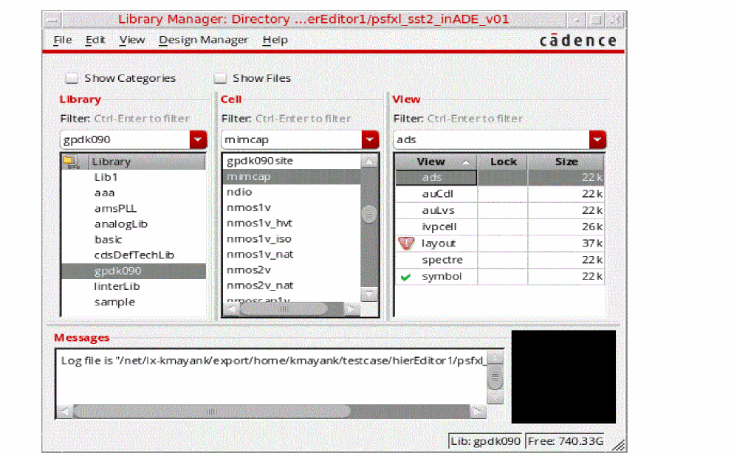Screen dimensions: 734x456
Task: Click the Library filter field
Action: click(142, 119)
